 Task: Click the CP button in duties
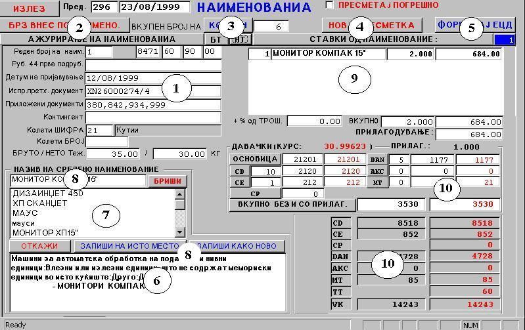(x=255, y=194)
